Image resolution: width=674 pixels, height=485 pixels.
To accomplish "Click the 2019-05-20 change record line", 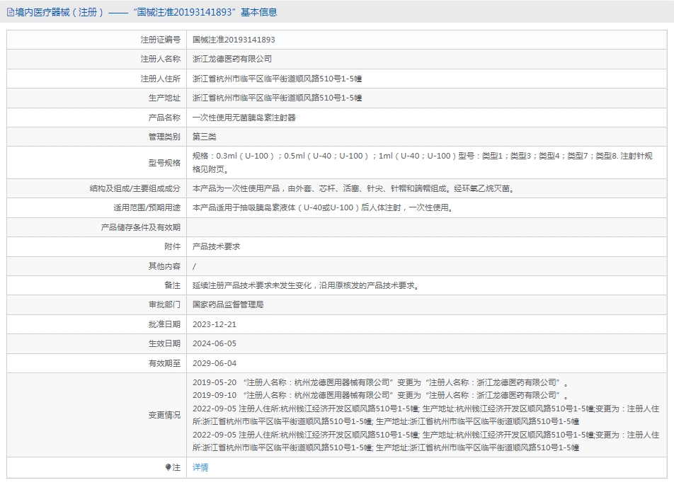I will (x=380, y=382).
